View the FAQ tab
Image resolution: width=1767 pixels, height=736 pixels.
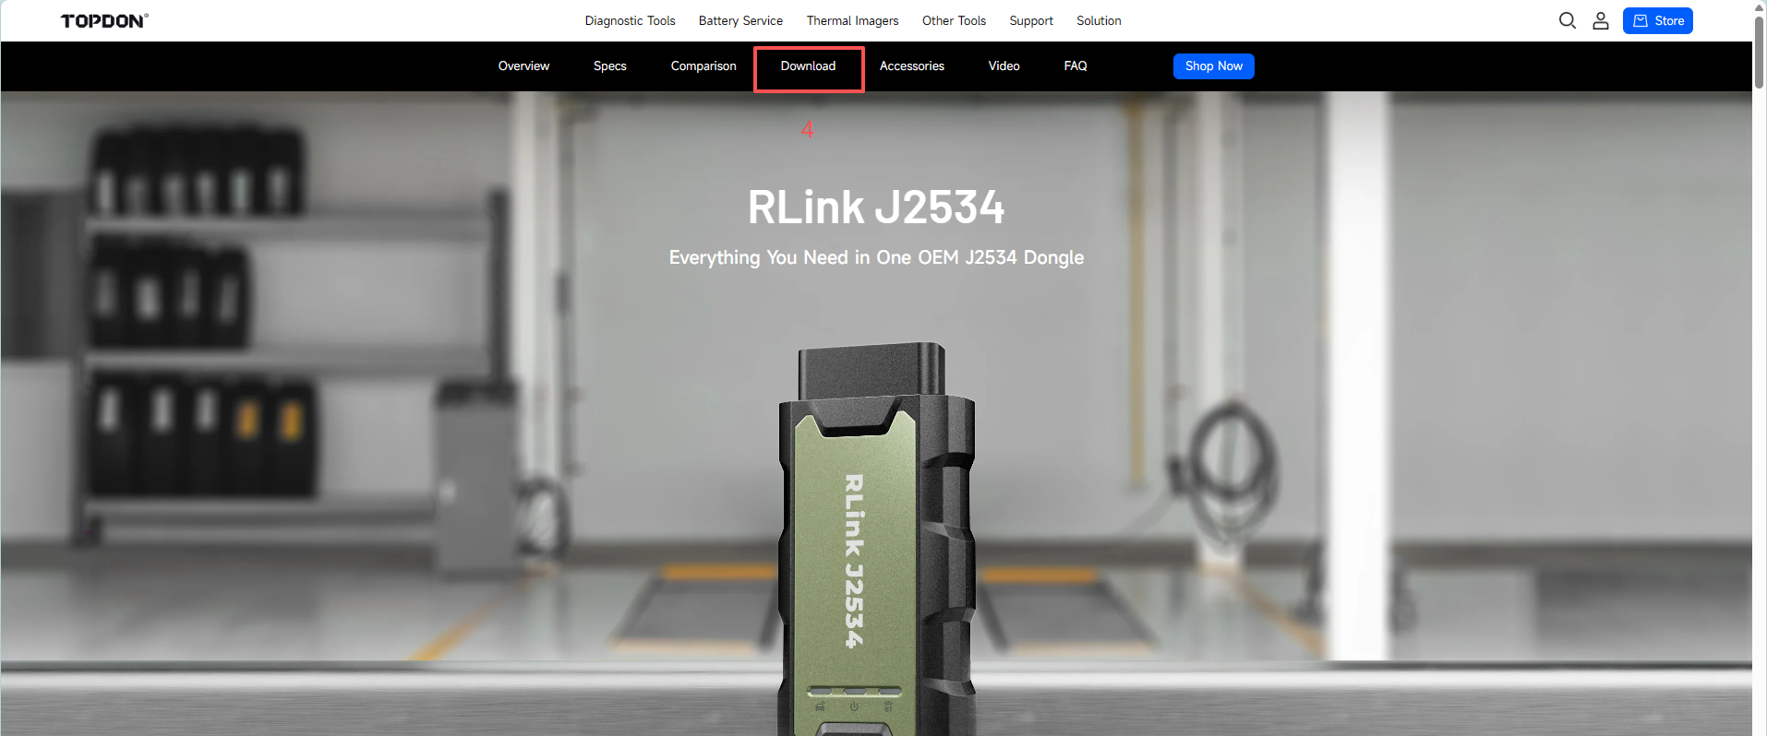(1075, 66)
